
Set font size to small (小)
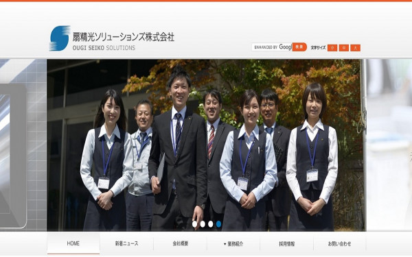tap(332, 48)
